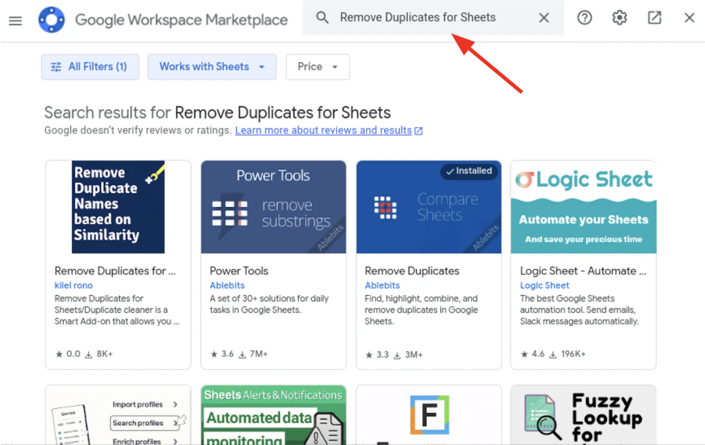705x445 pixels.
Task: Open the card with the F logo
Action: (429, 415)
